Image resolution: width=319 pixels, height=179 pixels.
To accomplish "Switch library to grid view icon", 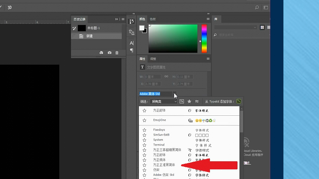I will [262, 27].
